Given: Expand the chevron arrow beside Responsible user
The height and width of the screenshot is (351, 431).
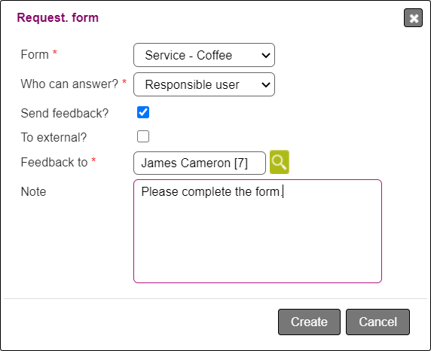Looking at the screenshot, I should tap(266, 84).
